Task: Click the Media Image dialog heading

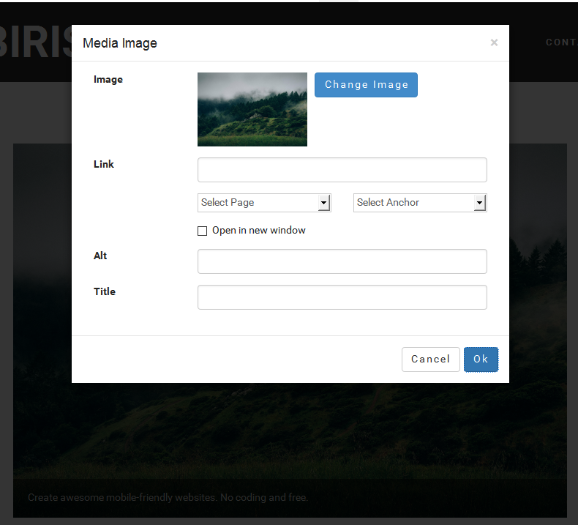Action: click(x=120, y=43)
